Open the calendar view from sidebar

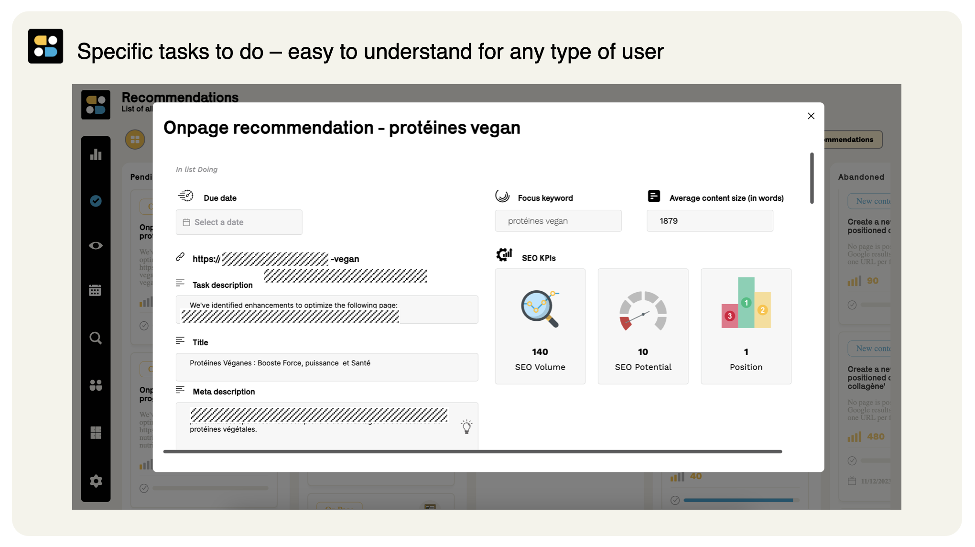coord(96,290)
